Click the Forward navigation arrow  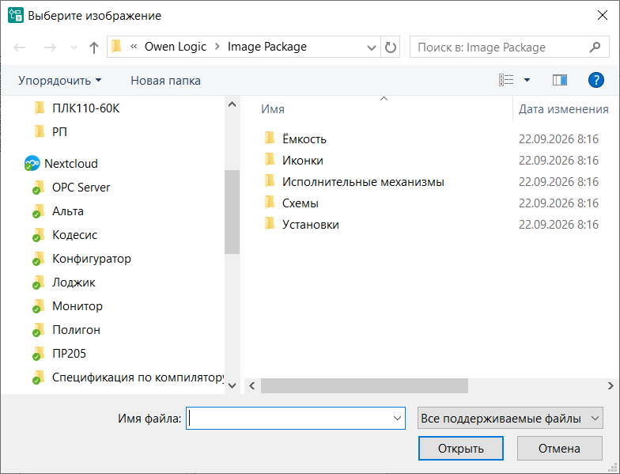pyautogui.click(x=50, y=47)
